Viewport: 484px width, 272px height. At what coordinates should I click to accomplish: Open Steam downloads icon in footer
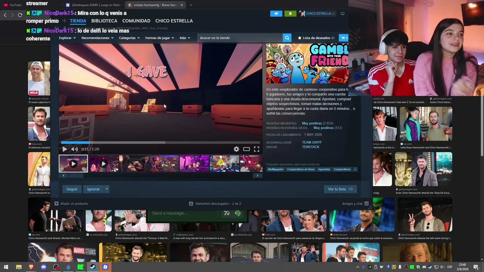pos(191,204)
